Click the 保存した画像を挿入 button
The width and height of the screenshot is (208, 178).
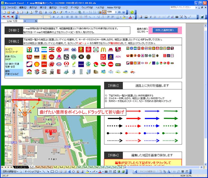[x=165, y=30]
